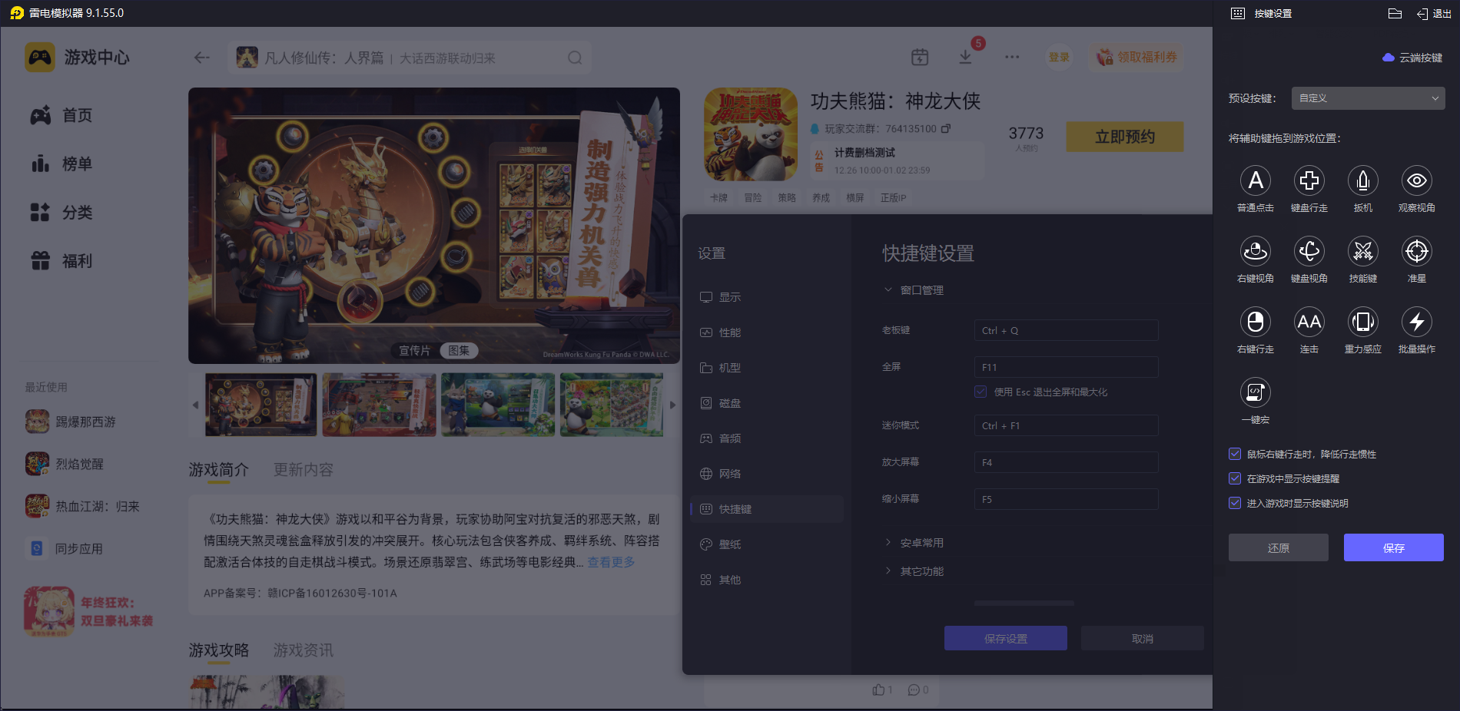
Task: Click the 取消 cancel button in settings
Action: click(x=1142, y=638)
